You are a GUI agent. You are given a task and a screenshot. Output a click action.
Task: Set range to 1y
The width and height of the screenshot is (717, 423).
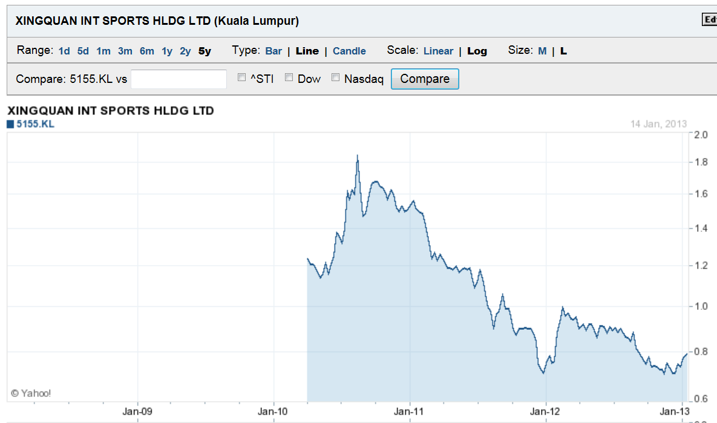pyautogui.click(x=167, y=51)
